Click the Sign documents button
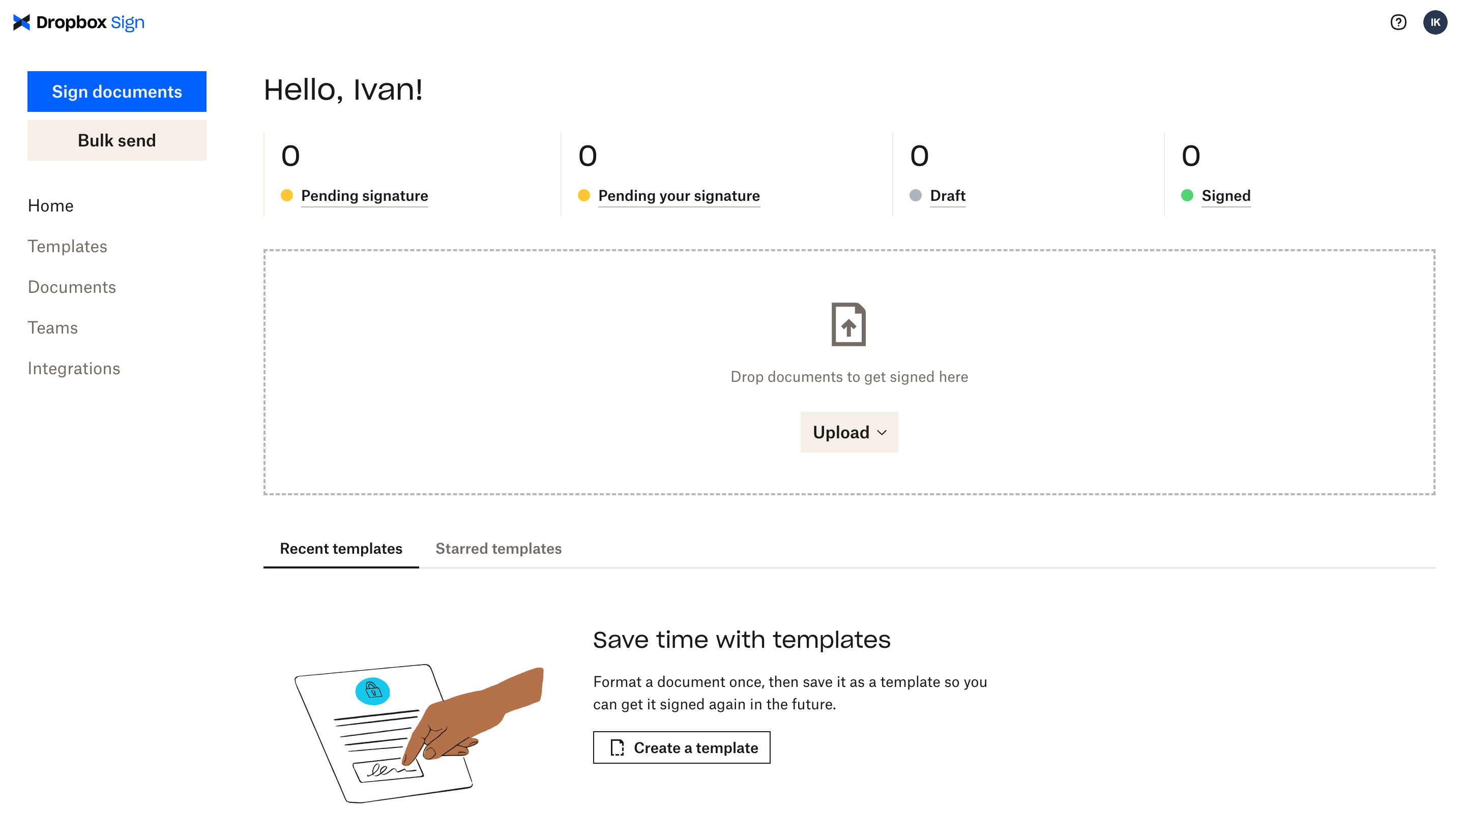This screenshot has height=840, width=1466. (117, 92)
